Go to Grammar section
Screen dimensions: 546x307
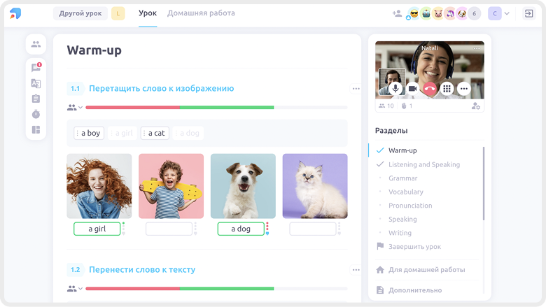(403, 178)
